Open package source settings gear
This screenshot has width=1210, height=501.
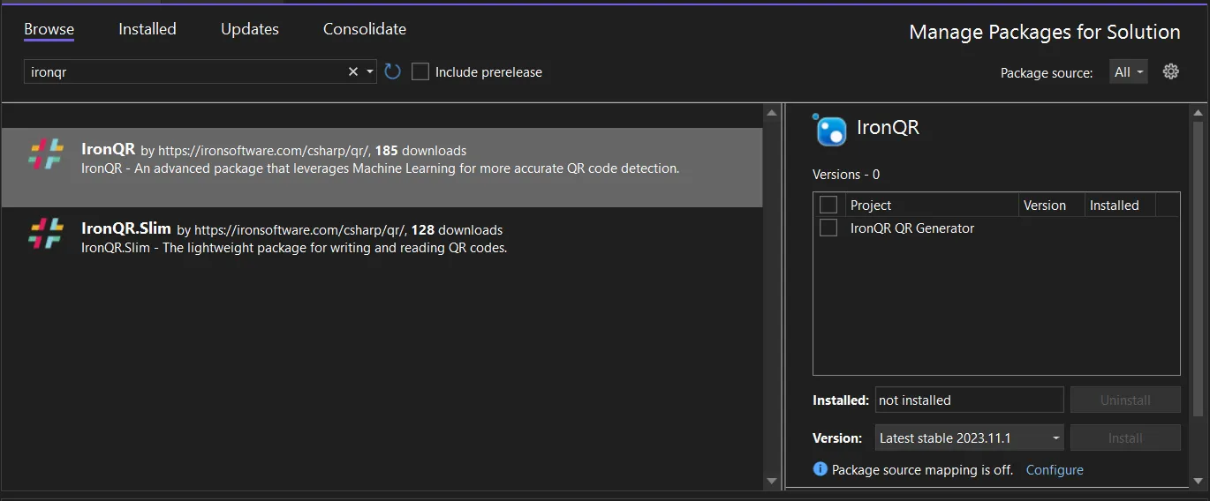pyautogui.click(x=1171, y=71)
